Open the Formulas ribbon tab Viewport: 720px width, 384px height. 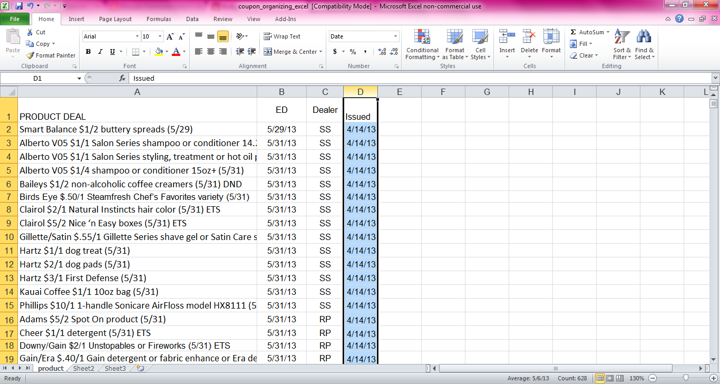coord(159,18)
